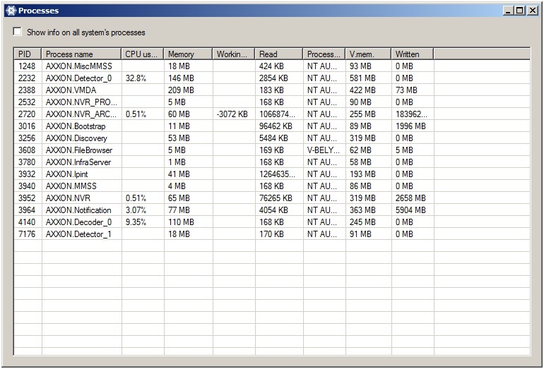Screen dimensions: 544x369
Task: Select the AXXON.Notification process name
Action: [78, 210]
